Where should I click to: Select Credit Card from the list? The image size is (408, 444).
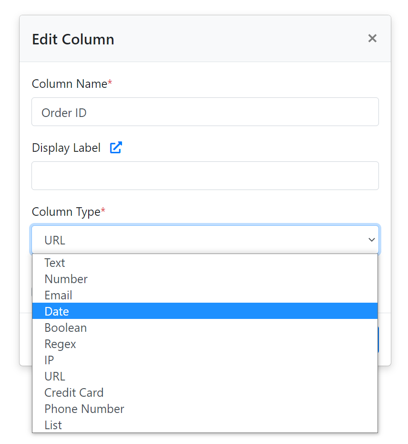tap(74, 392)
